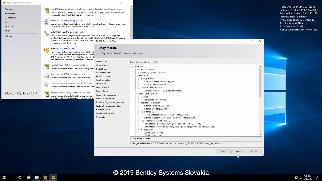Click Upgrade from a previous version link
The height and width of the screenshot is (181, 322).
71,83
